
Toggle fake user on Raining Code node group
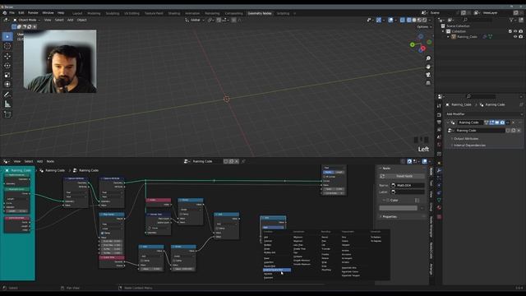point(226,161)
